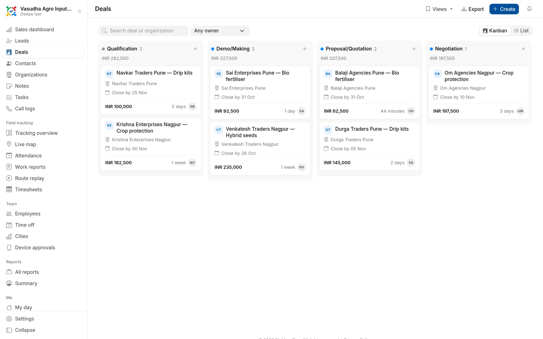Image resolution: width=543 pixels, height=339 pixels.
Task: Open Call logs
Action: 44,108
